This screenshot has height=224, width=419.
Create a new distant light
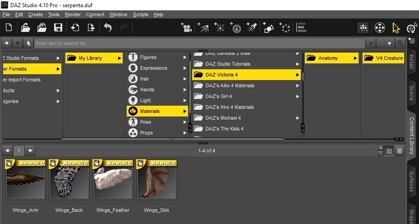[203, 27]
